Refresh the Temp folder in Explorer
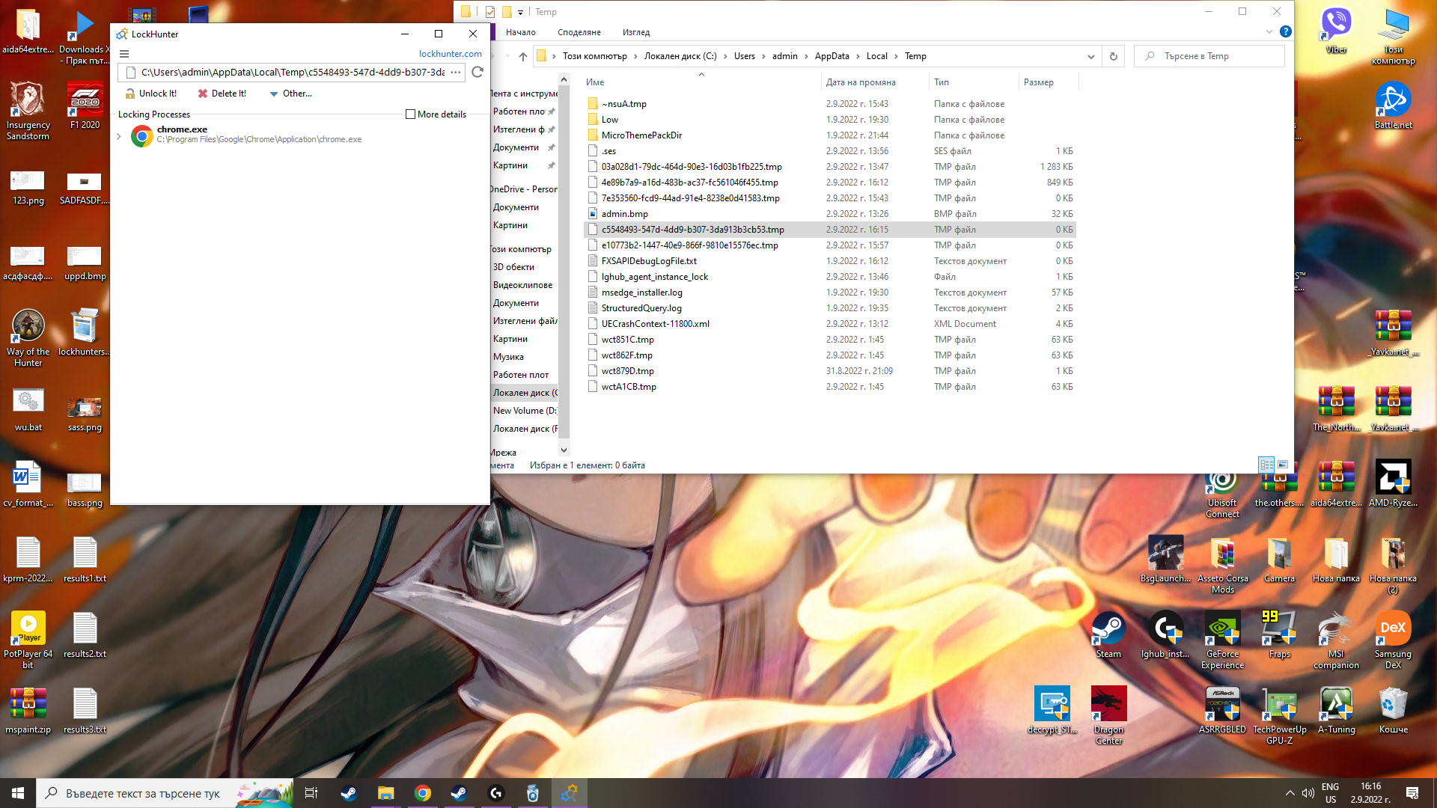Screen dimensions: 1437x808 pos(1113,56)
